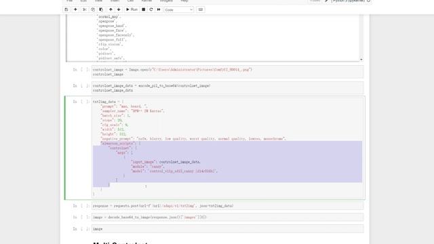
Task: Cut the selected cell with the scissors icon
Action: (85, 9)
